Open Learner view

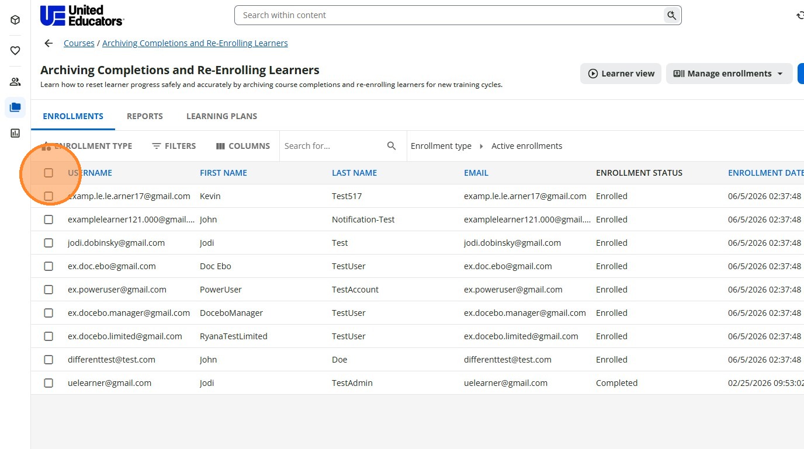tap(621, 74)
